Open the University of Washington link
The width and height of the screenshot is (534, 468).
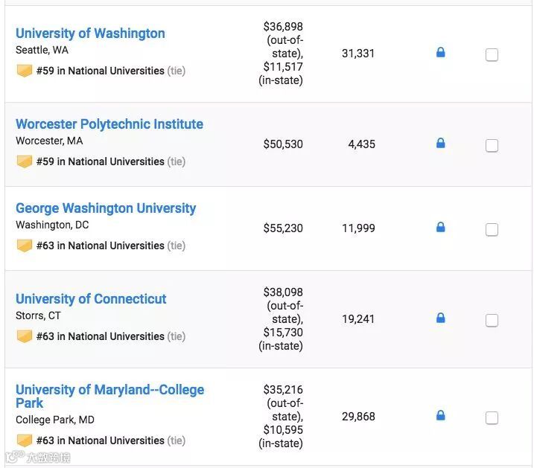pos(90,33)
